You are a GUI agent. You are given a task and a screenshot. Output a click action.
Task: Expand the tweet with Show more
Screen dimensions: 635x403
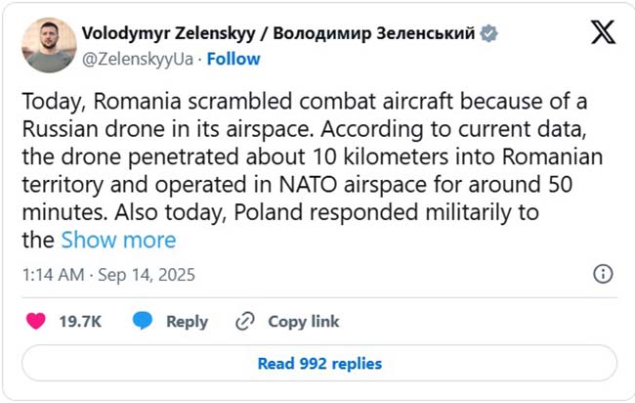tap(118, 240)
